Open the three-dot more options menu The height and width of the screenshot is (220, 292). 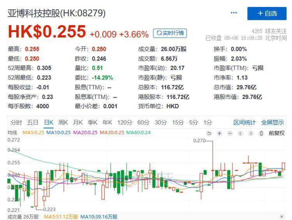coord(234,13)
